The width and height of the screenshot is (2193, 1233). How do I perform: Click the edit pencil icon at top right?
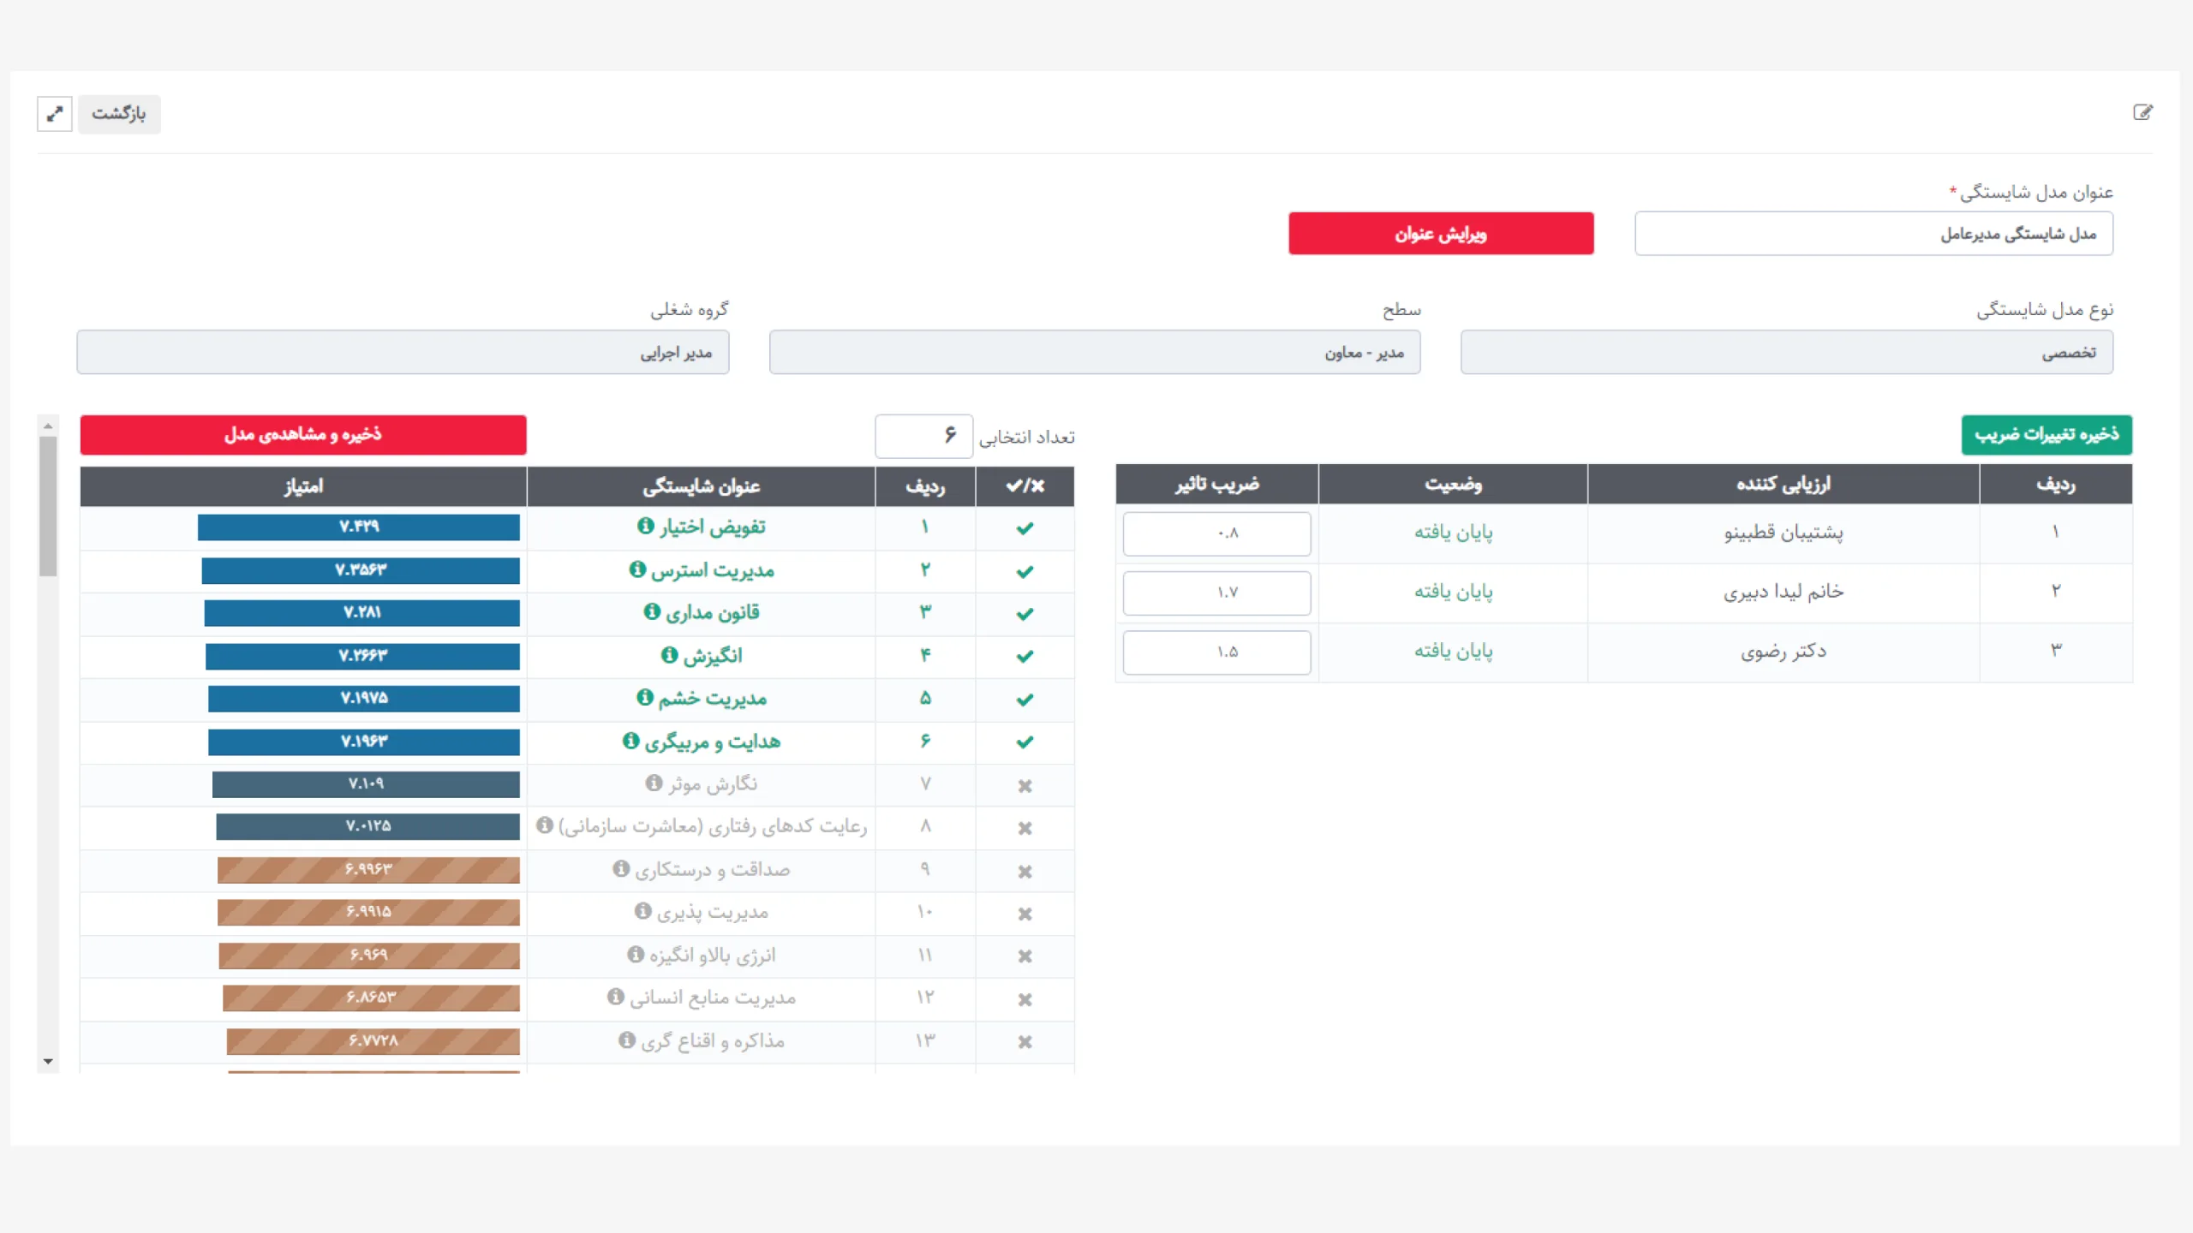pos(2142,112)
